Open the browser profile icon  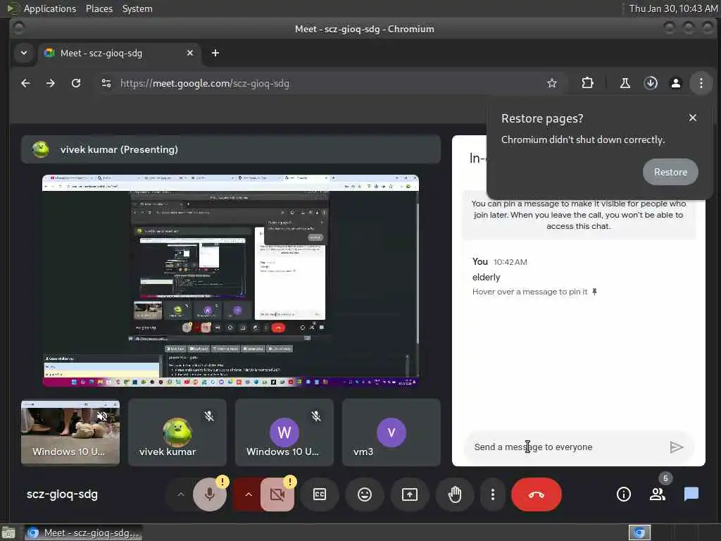tap(676, 83)
